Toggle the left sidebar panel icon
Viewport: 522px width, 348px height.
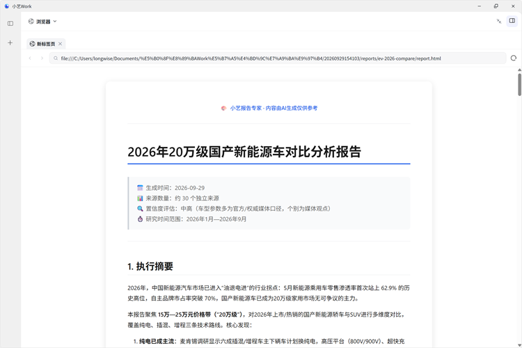coord(10,23)
